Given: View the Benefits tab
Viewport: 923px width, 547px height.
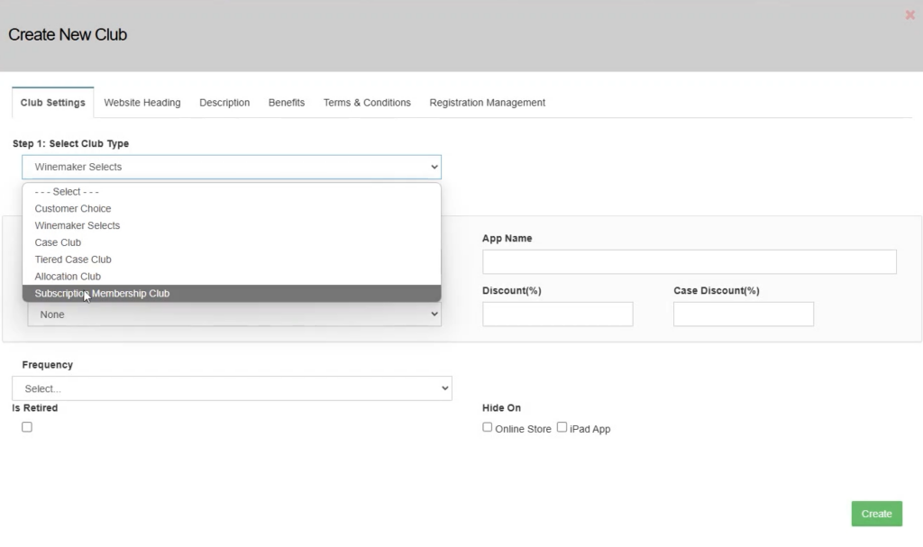Looking at the screenshot, I should [x=286, y=102].
